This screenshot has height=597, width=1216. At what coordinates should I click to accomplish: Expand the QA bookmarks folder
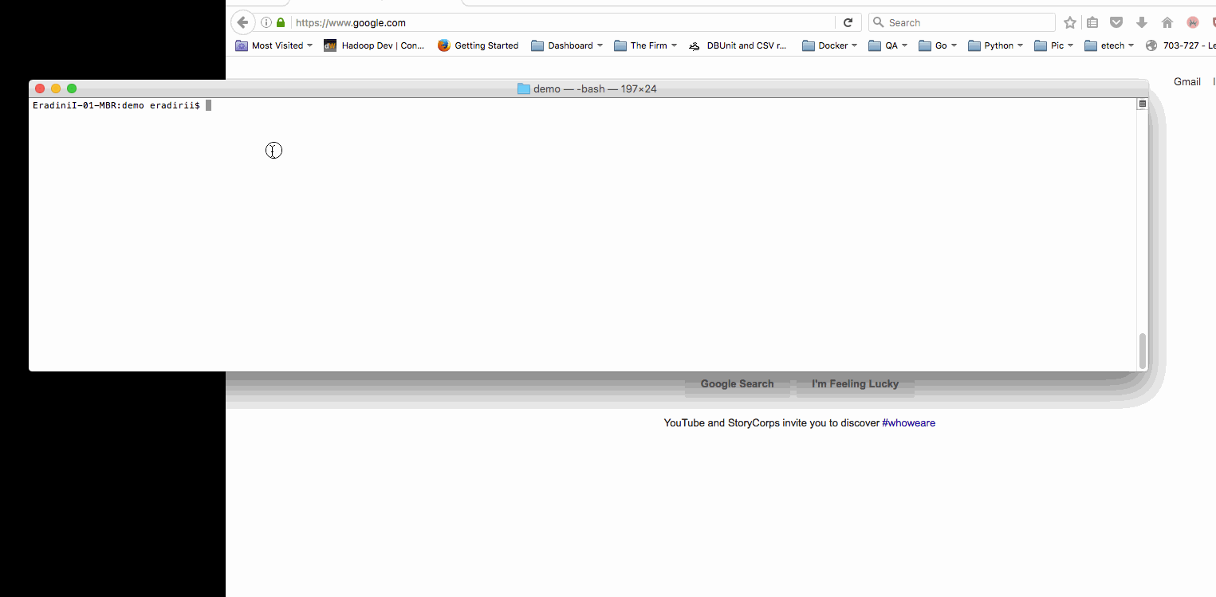click(888, 45)
